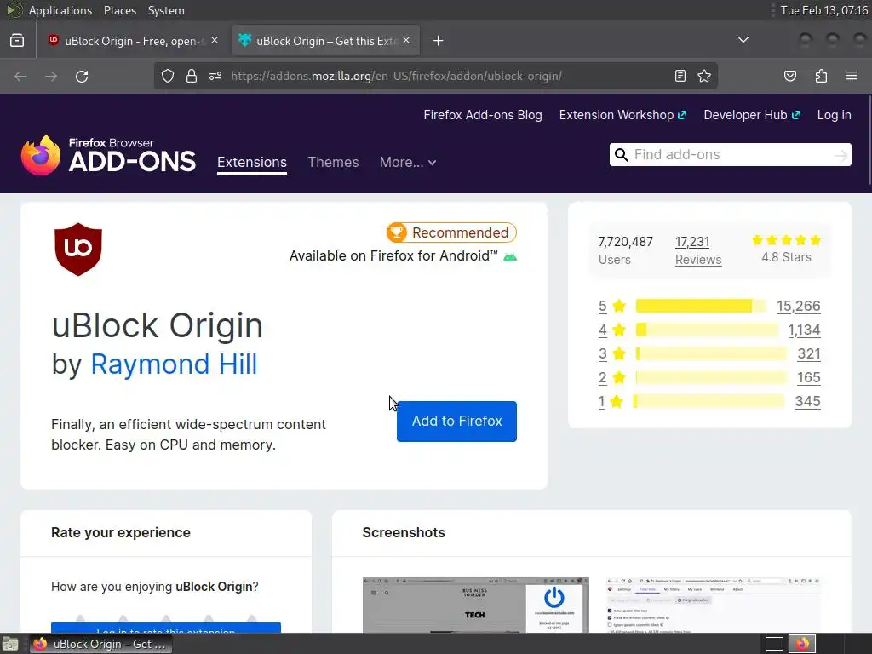Image resolution: width=872 pixels, height=654 pixels.
Task: Click the Add to Firefox button
Action: coord(456,422)
